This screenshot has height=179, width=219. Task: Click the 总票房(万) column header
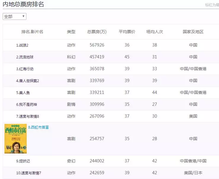point(97,32)
